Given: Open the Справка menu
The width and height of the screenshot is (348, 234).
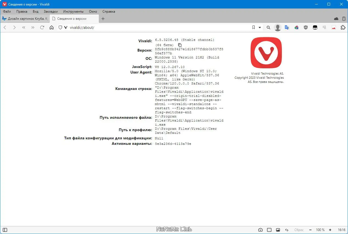Looking at the screenshot, I should pyautogui.click(x=109, y=12).
